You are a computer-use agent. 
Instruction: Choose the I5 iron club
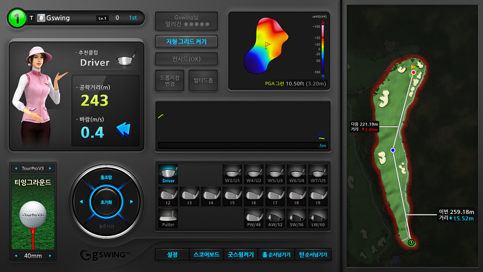click(233, 196)
